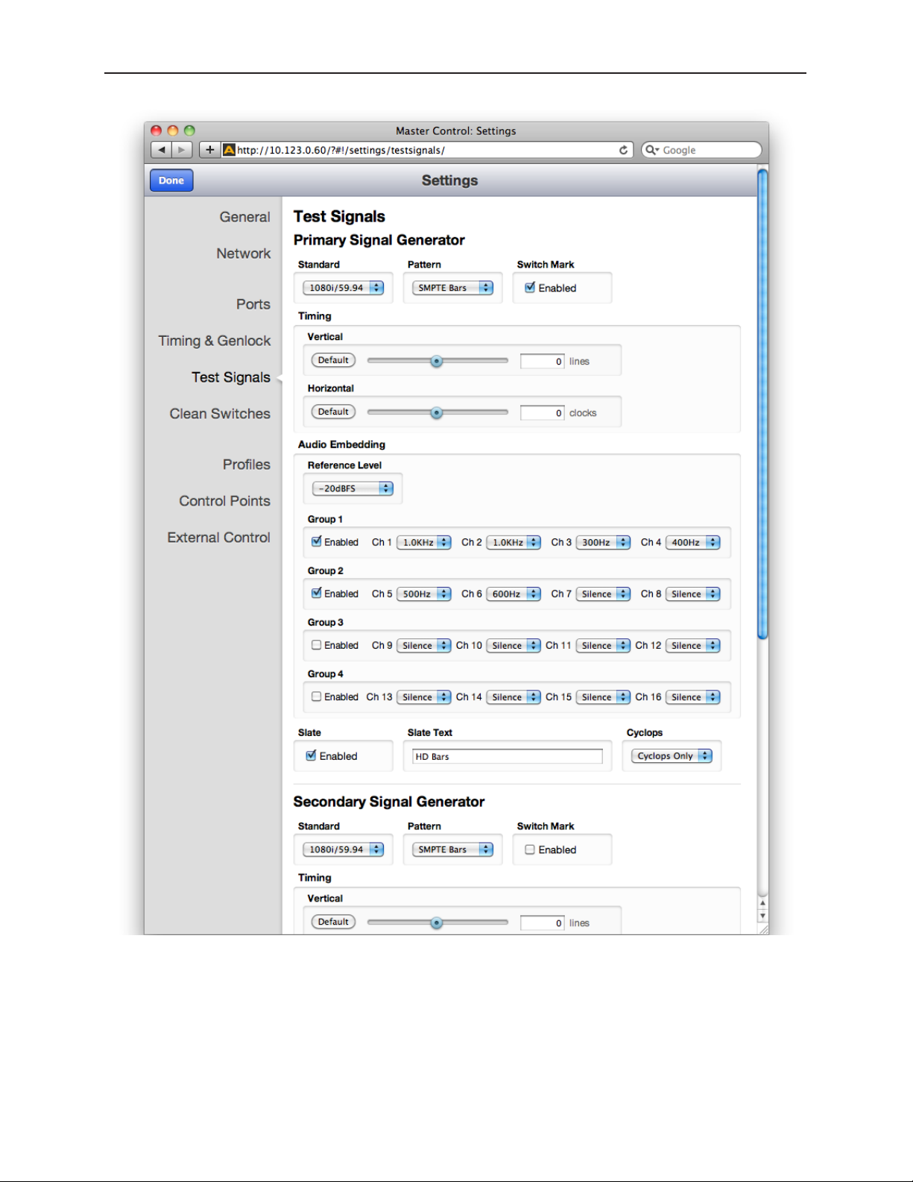The width and height of the screenshot is (913, 1182).
Task: Open Ch 2 tone dropdown
Action: point(514,542)
